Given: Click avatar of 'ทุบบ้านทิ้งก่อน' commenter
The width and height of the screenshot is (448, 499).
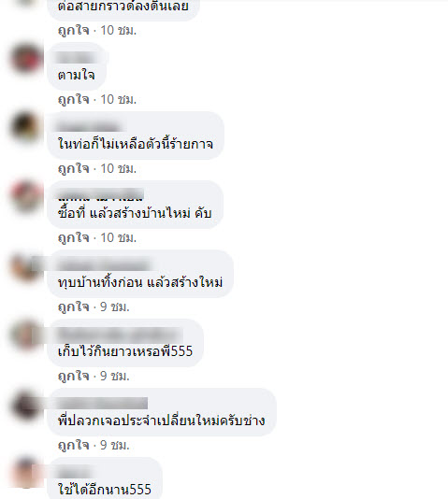Looking at the screenshot, I should (26, 266).
